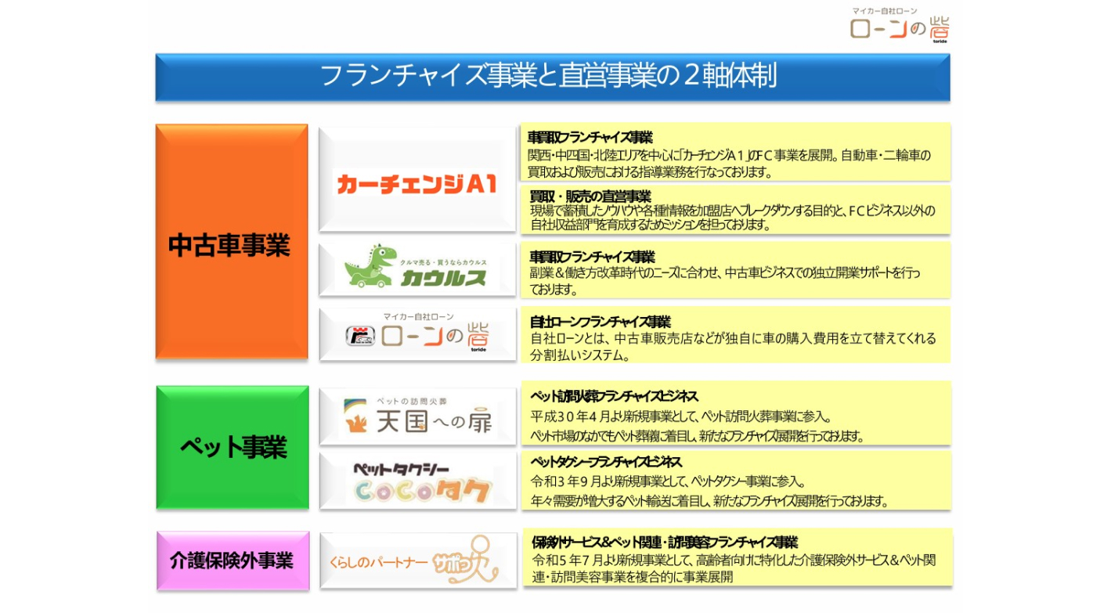Click the blue フランチャイズ事業と直営事業 title banner
The image size is (1111, 613).
(552, 77)
